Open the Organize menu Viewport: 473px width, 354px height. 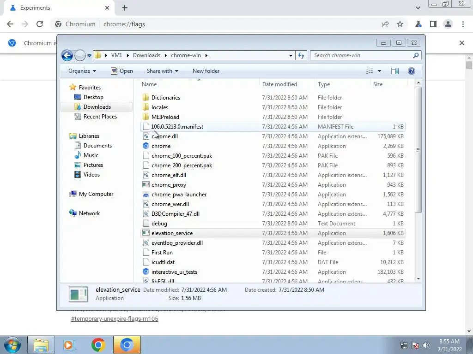[x=82, y=71]
